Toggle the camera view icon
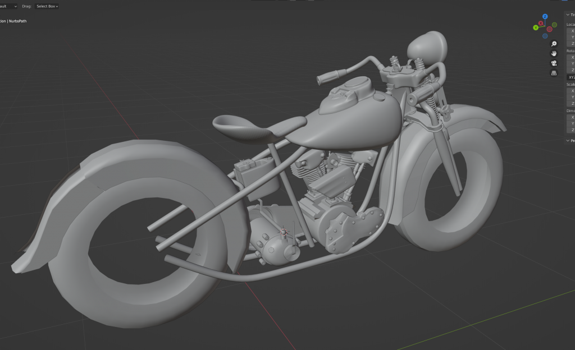 [x=554, y=63]
